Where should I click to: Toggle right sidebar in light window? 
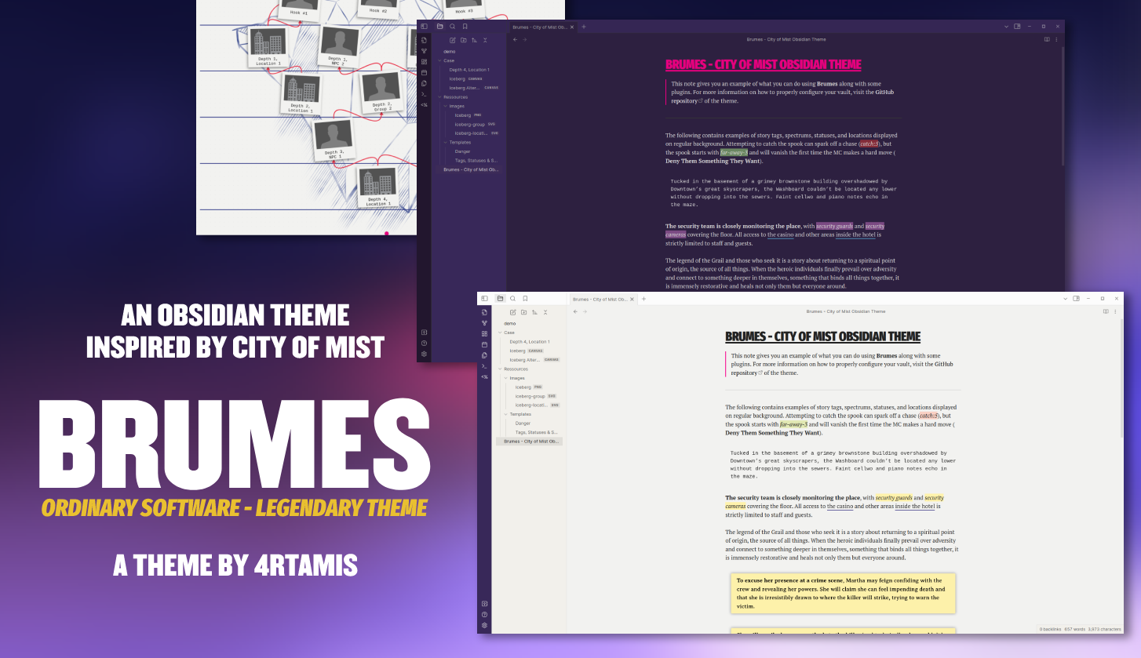tap(1077, 299)
